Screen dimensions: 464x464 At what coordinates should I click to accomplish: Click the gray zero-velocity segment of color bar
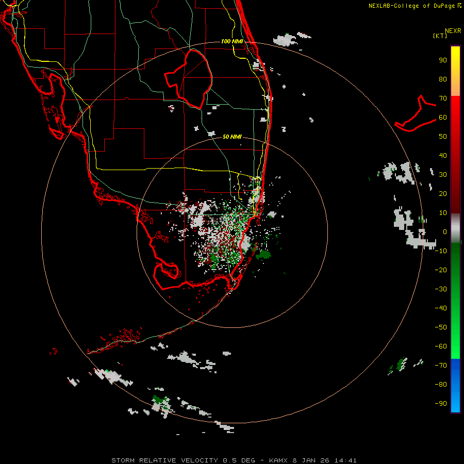pyautogui.click(x=455, y=228)
